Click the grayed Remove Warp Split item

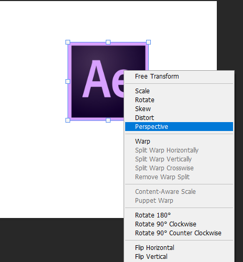pos(179,177)
